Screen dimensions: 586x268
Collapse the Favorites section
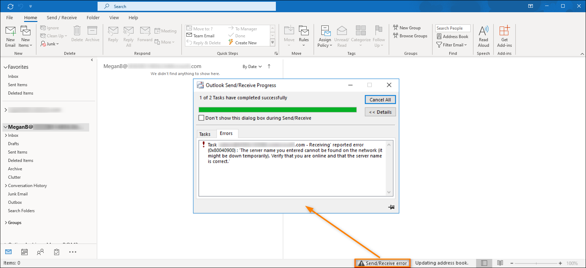(x=6, y=67)
